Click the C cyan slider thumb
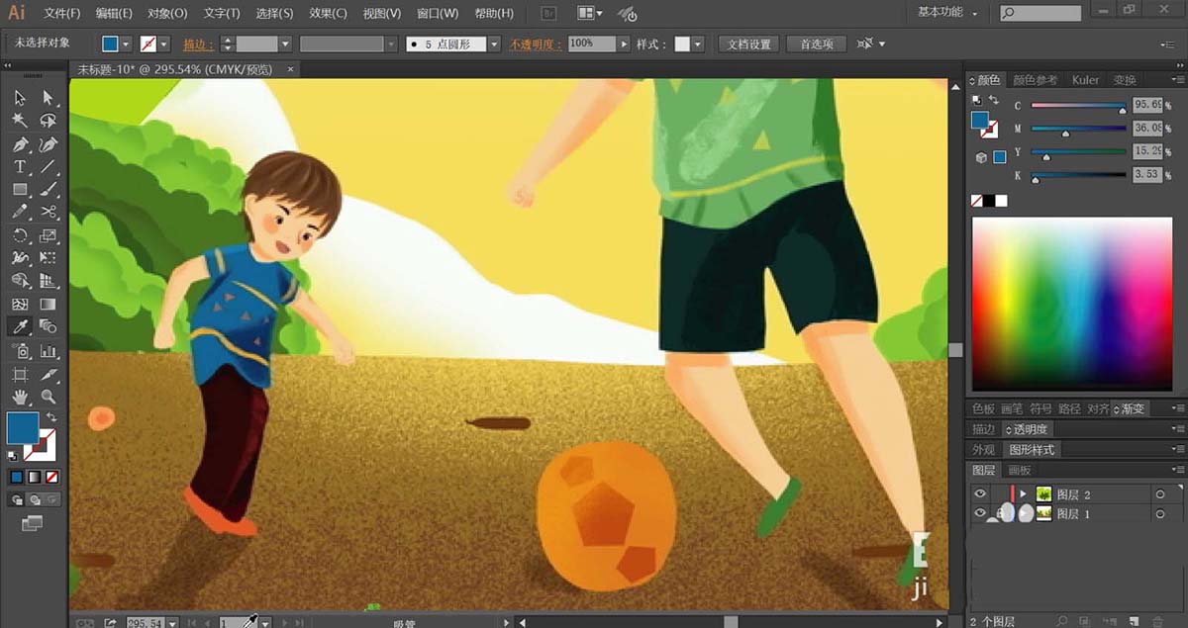Image resolution: width=1188 pixels, height=628 pixels. (x=1123, y=111)
